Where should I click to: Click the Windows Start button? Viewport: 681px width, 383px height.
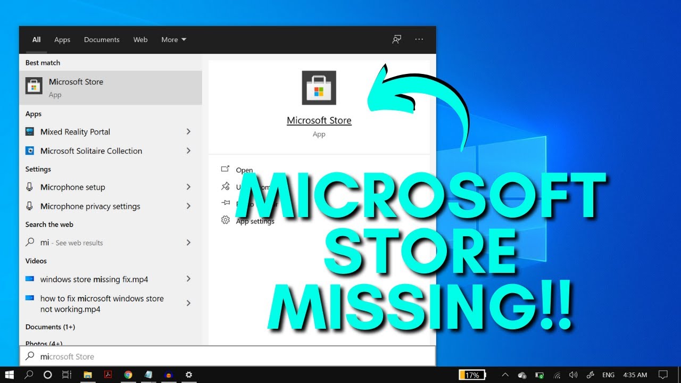[x=9, y=374]
